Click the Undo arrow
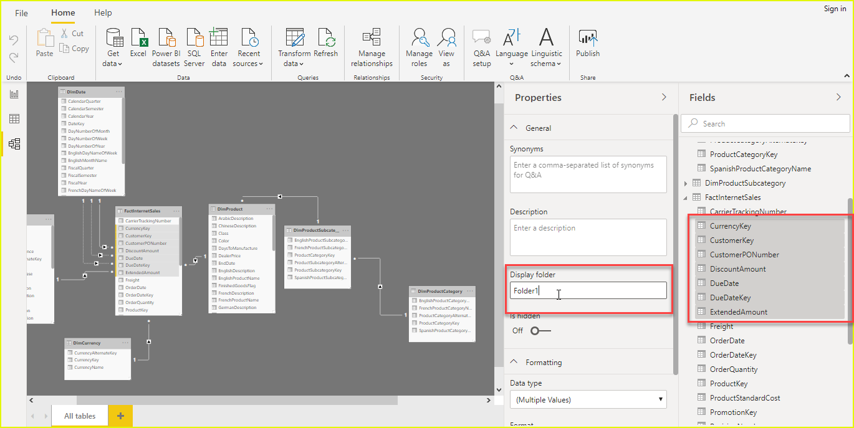Image resolution: width=854 pixels, height=428 pixels. (14, 40)
